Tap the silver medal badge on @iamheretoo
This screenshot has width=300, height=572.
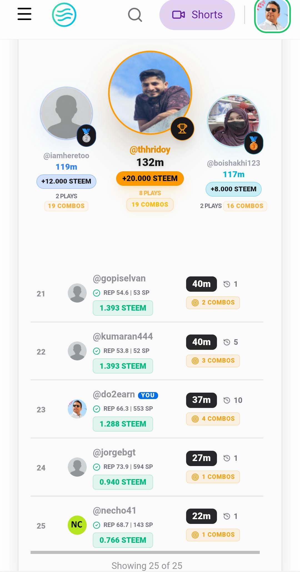coord(86,135)
